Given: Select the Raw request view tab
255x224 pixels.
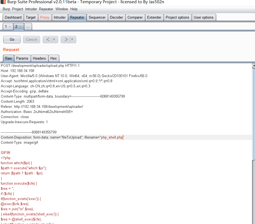Looking at the screenshot, I should tap(8, 58).
